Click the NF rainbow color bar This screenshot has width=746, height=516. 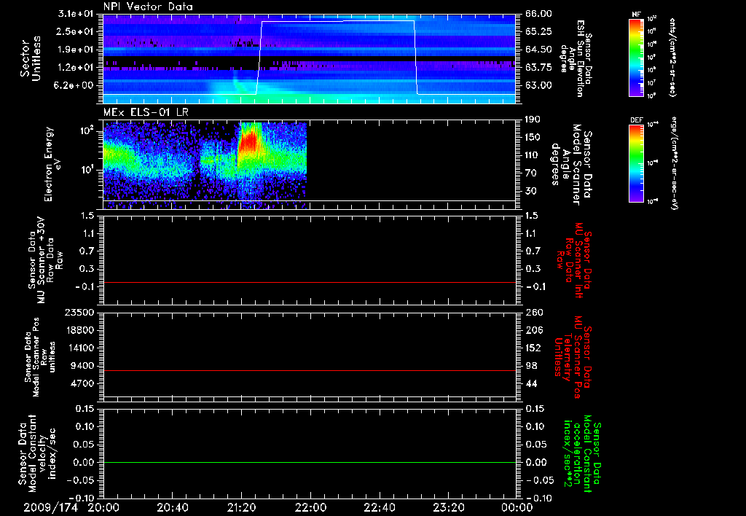(x=636, y=58)
